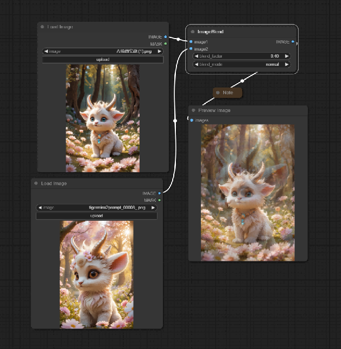The width and height of the screenshot is (341, 349).
Task: Select previous image in top Load Image
Action: 46,51
